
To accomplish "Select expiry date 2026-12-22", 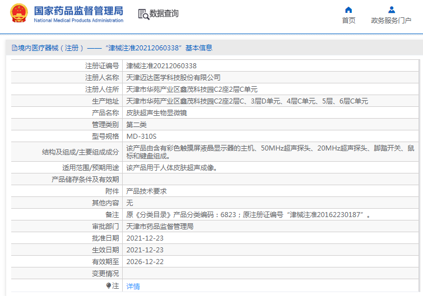I will click(x=145, y=262).
